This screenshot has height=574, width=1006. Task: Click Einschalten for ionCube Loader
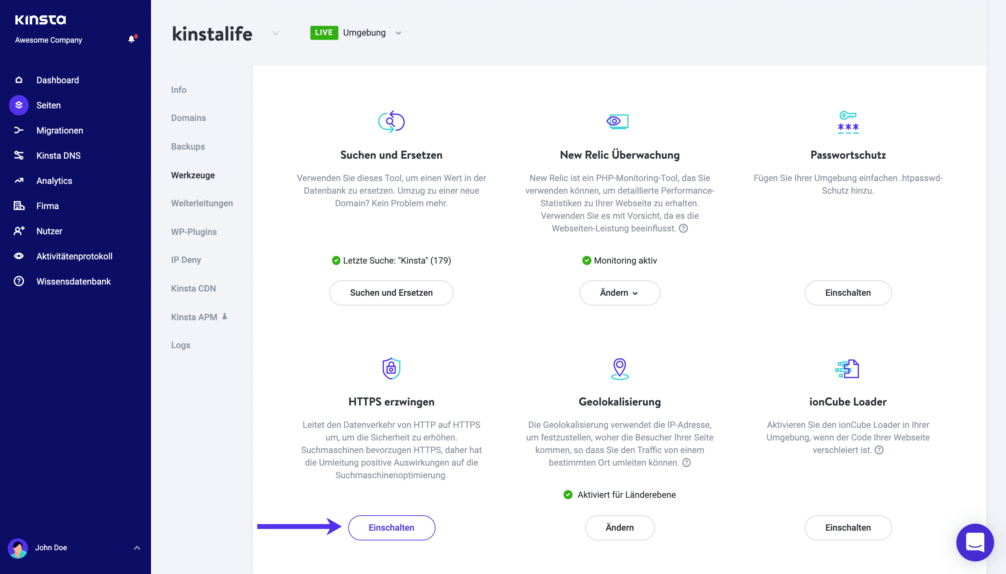[x=848, y=528]
